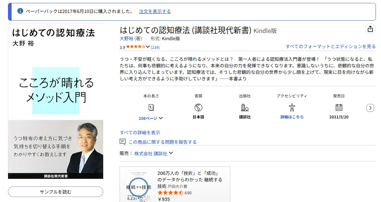
Task: Click the publisher building icon
Action: (x=245, y=107)
